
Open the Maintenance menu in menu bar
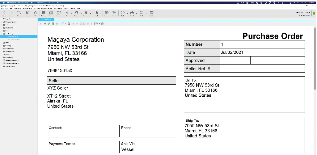point(27,8)
